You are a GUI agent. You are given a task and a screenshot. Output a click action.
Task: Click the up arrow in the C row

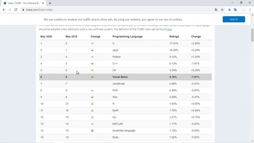click(x=92, y=43)
